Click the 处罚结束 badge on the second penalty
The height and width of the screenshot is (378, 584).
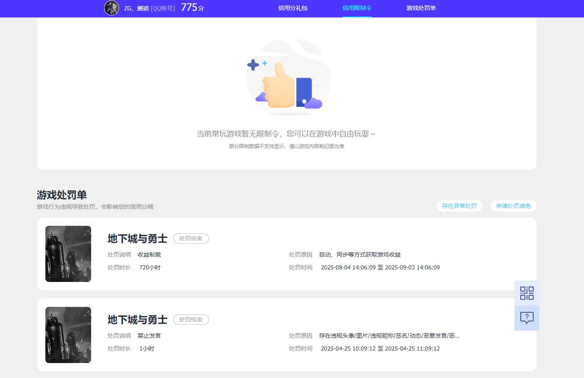[191, 319]
